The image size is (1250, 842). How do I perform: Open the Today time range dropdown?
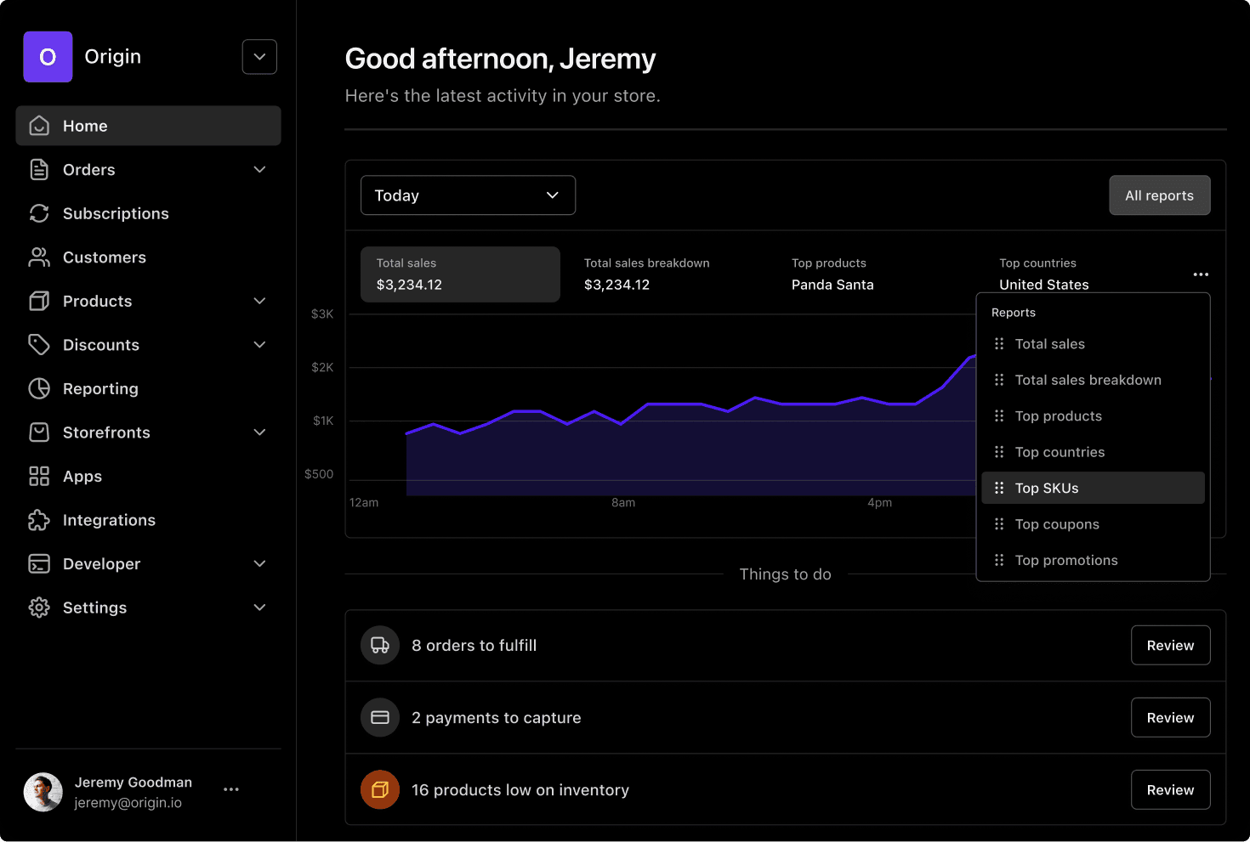(467, 195)
